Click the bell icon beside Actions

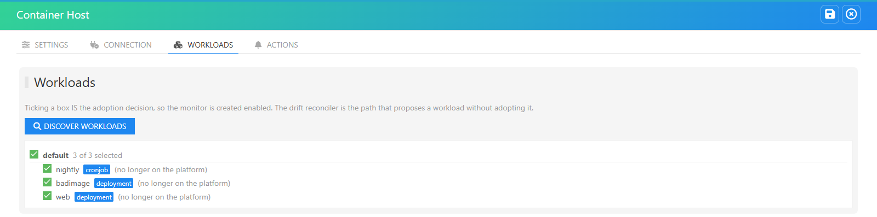click(258, 45)
